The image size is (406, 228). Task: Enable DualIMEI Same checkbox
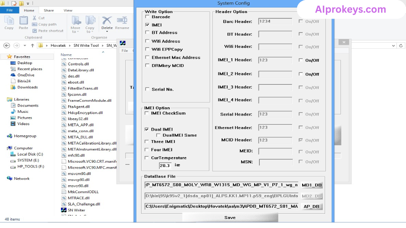coord(158,135)
